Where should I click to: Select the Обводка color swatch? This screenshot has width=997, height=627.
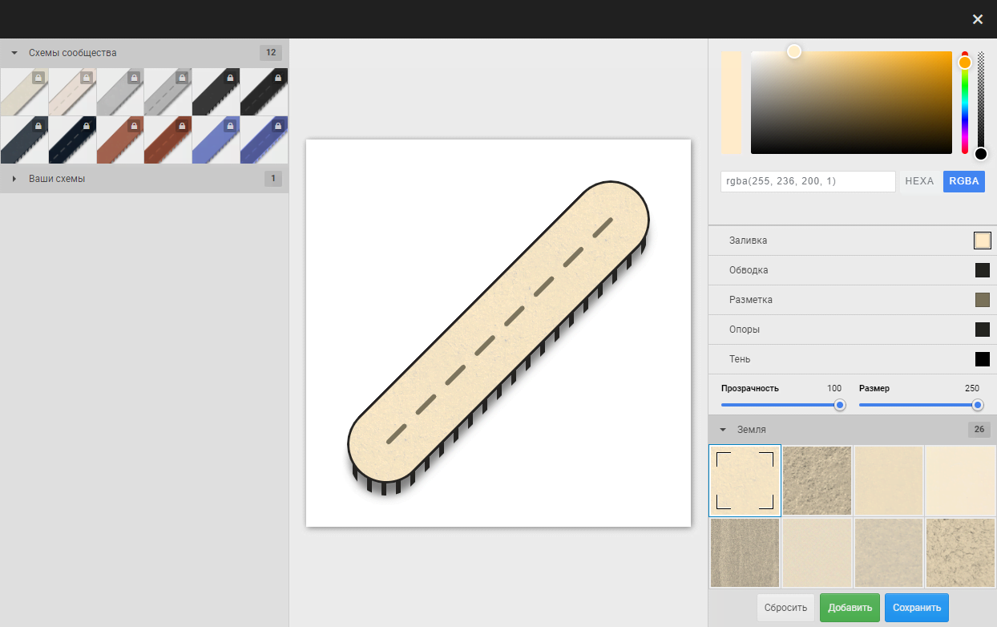click(982, 270)
